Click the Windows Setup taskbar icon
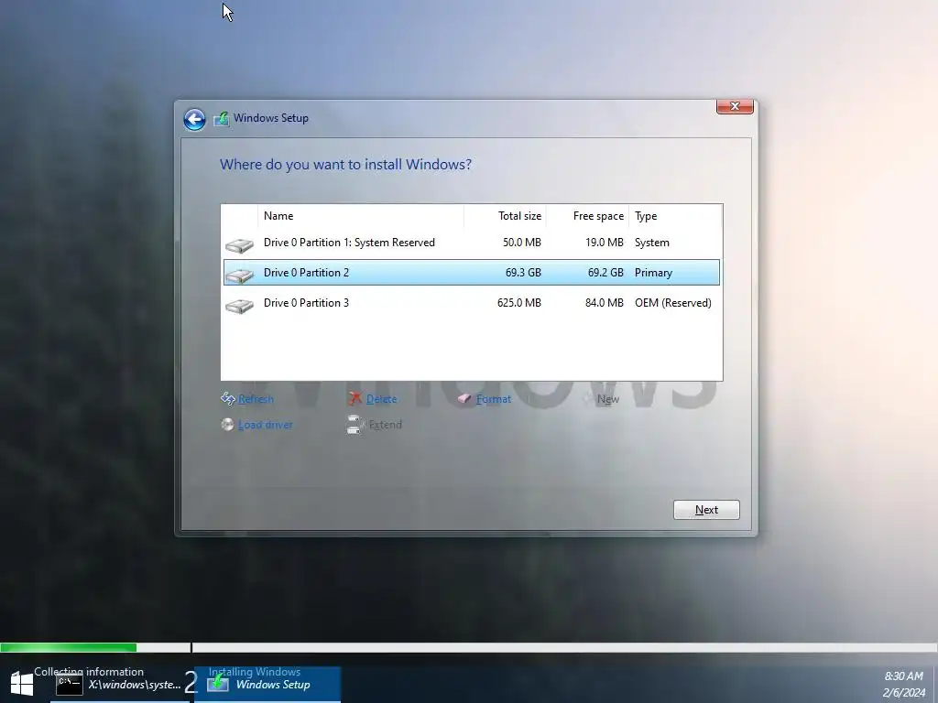The width and height of the screenshot is (938, 703). point(218,683)
